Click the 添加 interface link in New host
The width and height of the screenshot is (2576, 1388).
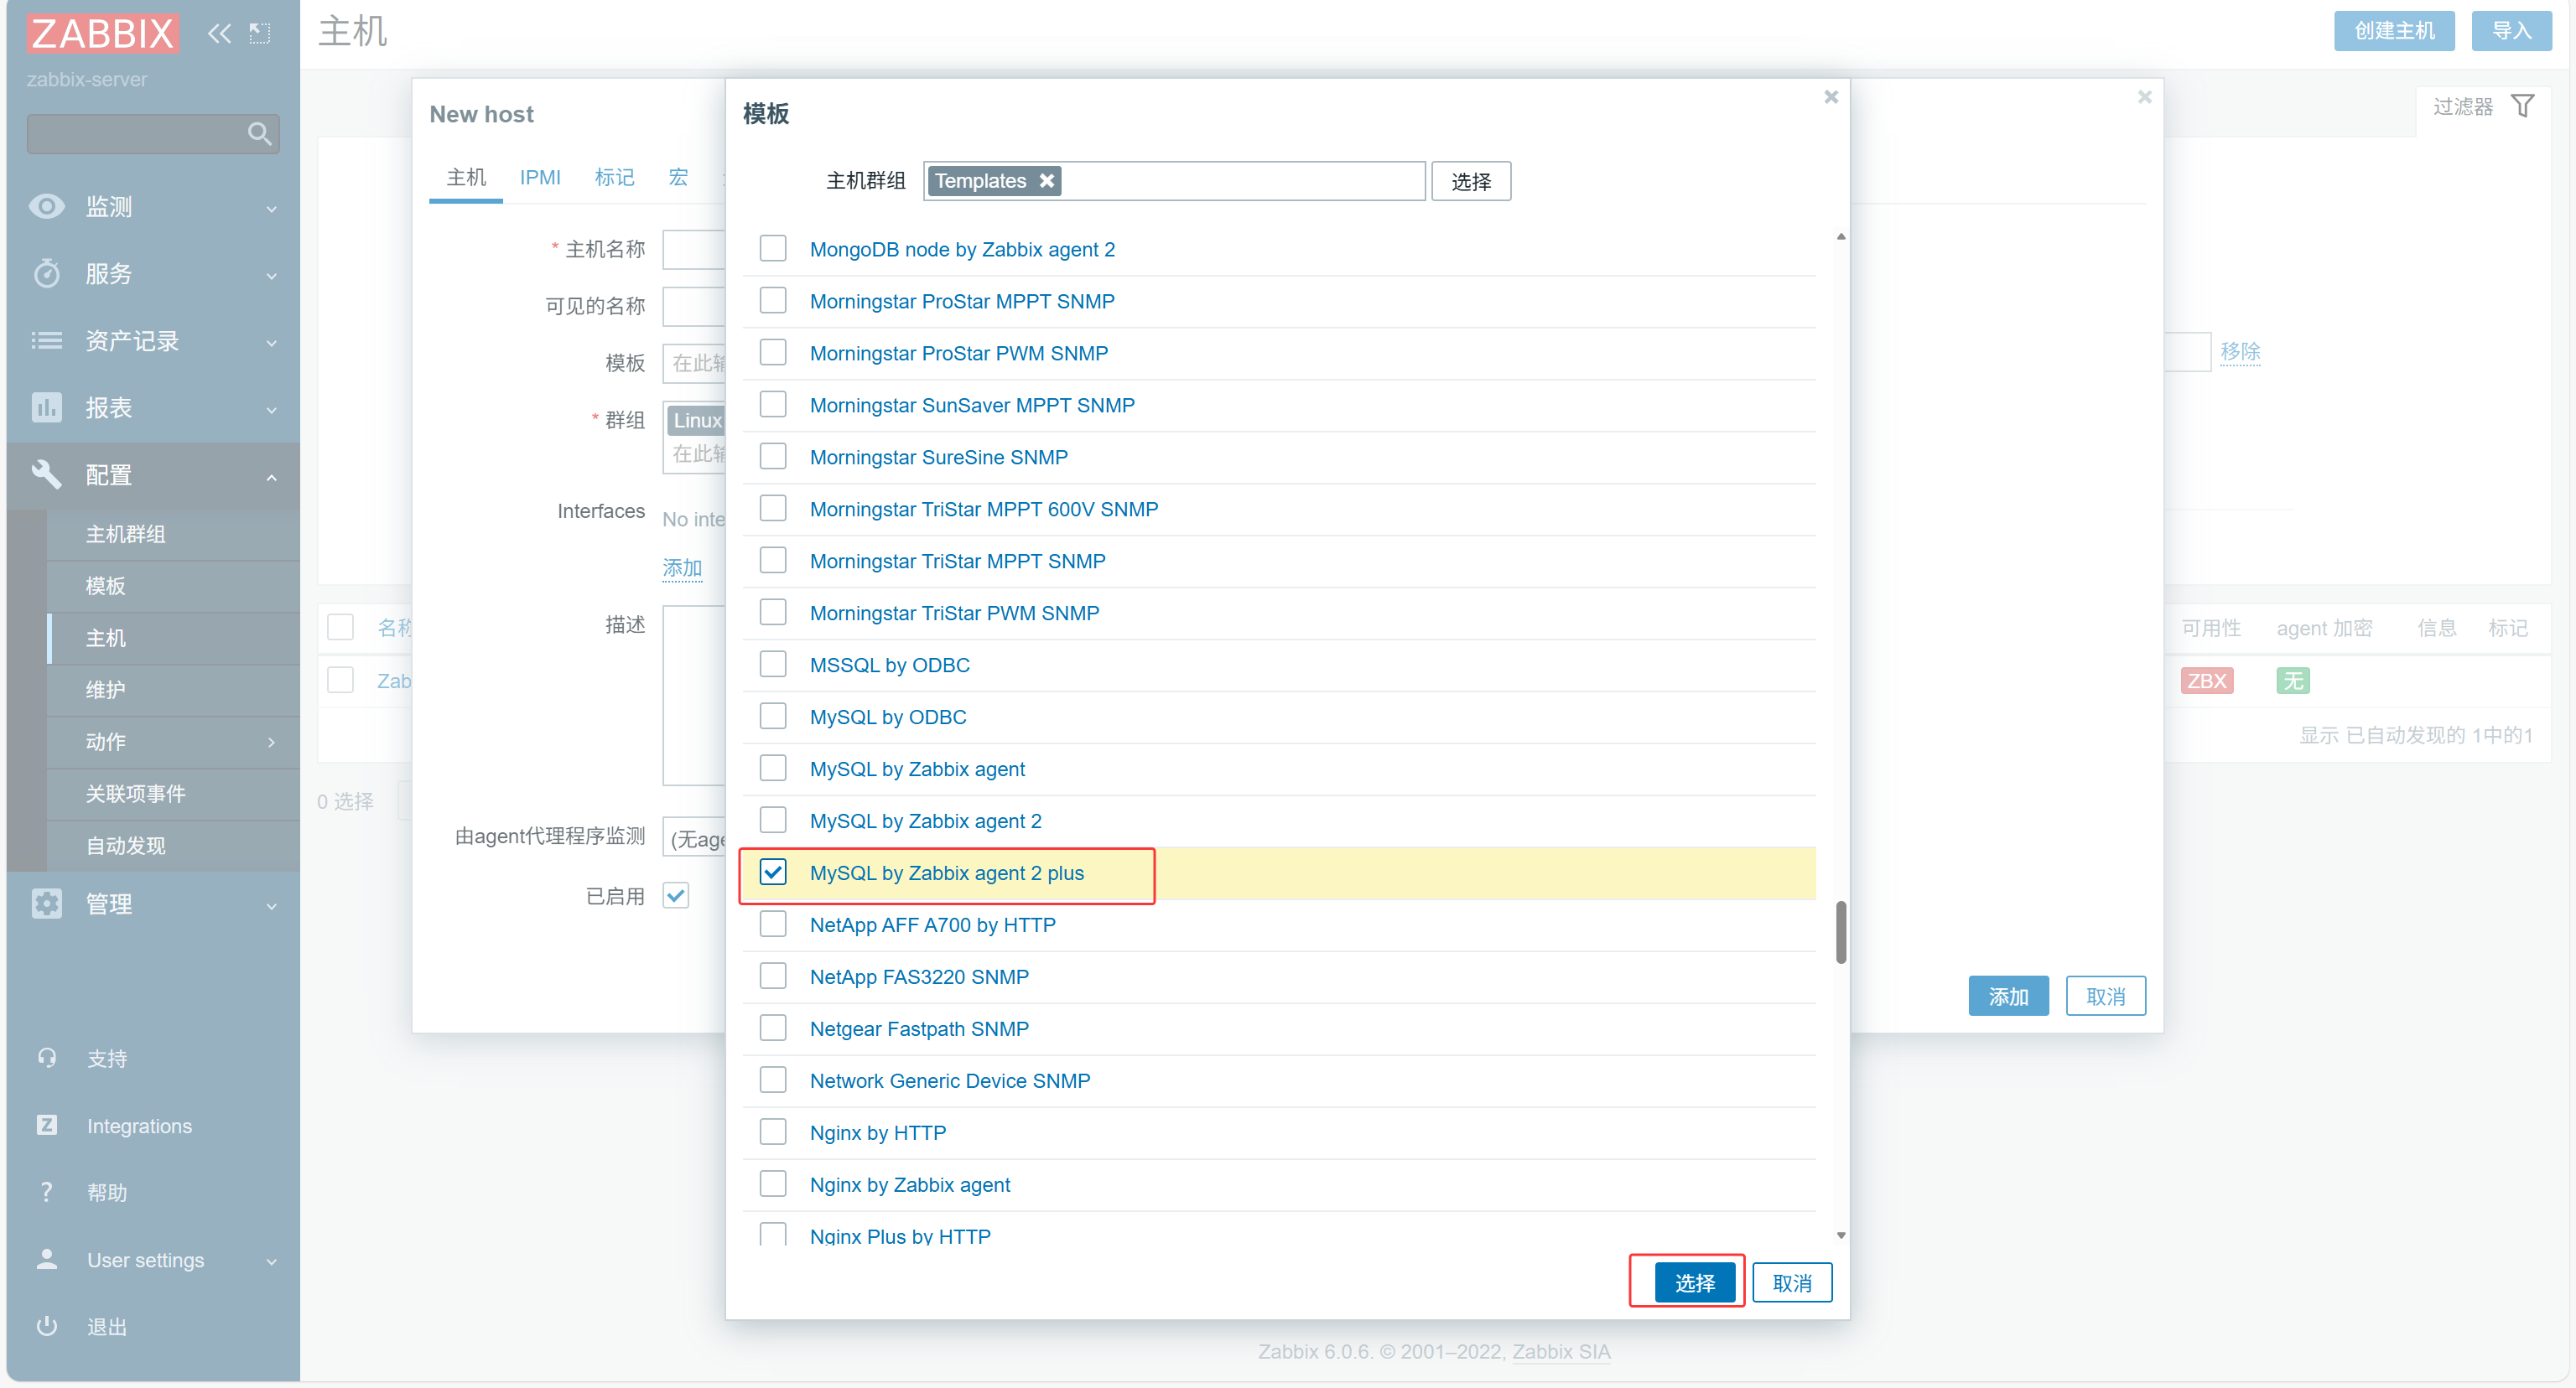click(682, 567)
